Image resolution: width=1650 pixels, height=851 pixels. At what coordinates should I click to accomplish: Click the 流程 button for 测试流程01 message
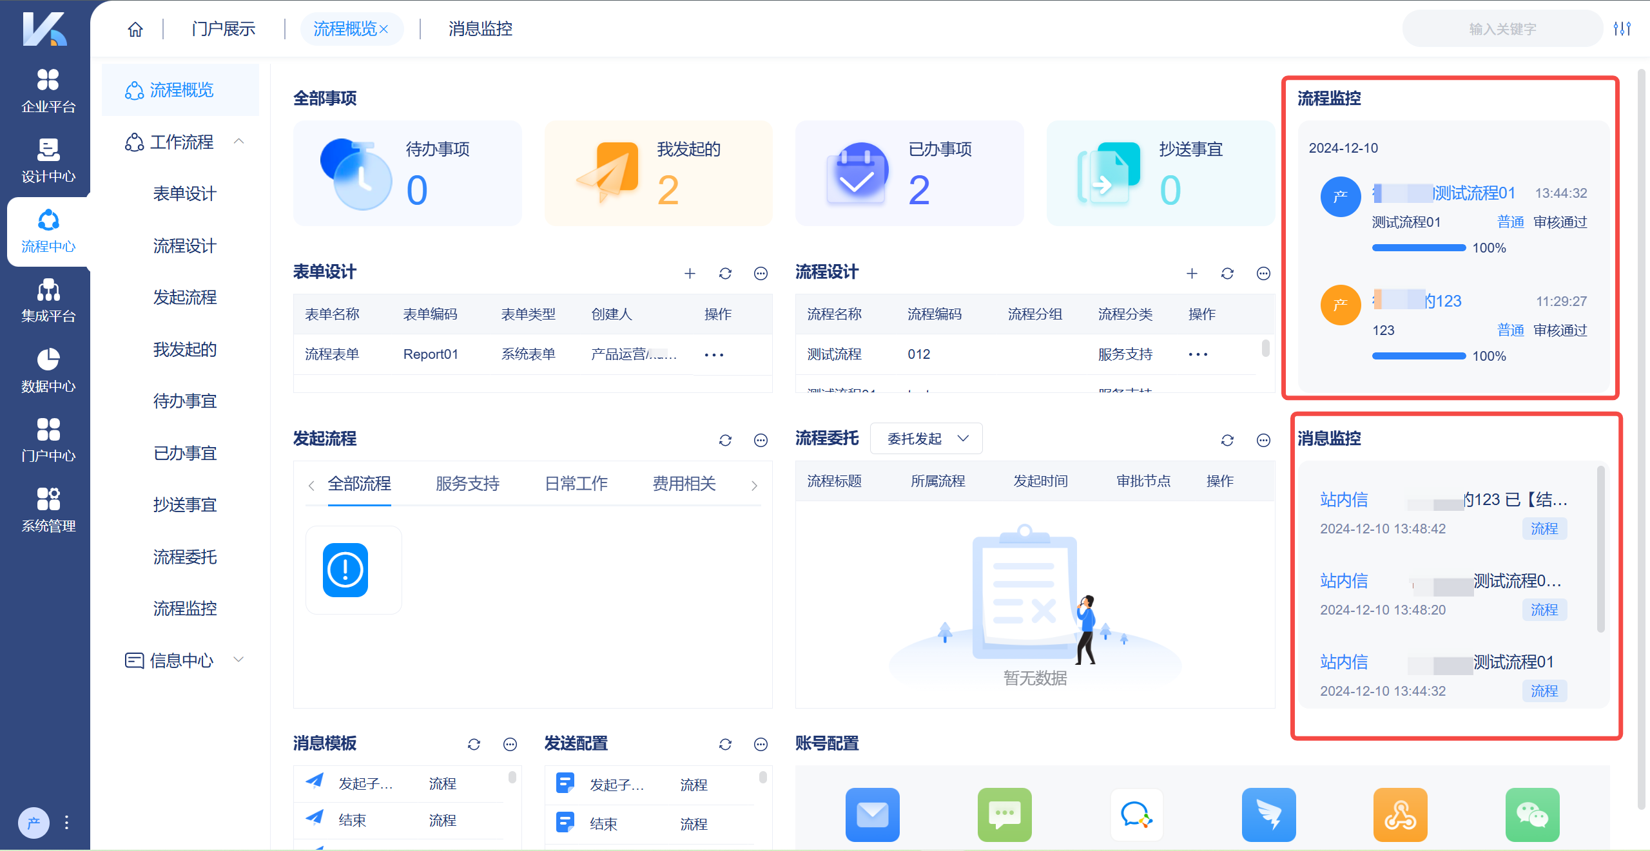pos(1544,691)
